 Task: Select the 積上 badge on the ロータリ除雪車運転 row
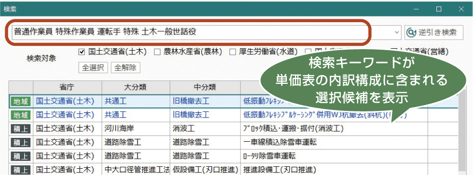click(21, 156)
